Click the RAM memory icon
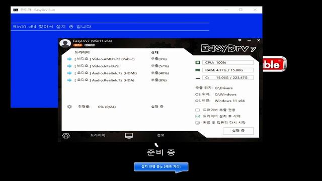 tap(198, 70)
